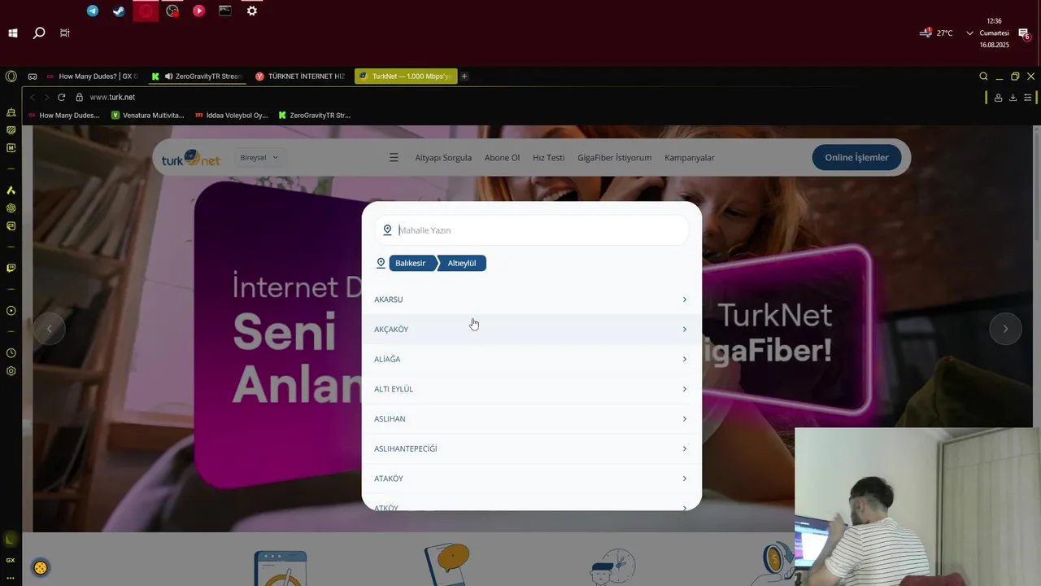Click the address bar showing www.turk.net
The width and height of the screenshot is (1041, 586).
(x=112, y=97)
